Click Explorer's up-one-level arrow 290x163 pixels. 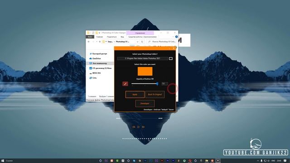point(100,42)
